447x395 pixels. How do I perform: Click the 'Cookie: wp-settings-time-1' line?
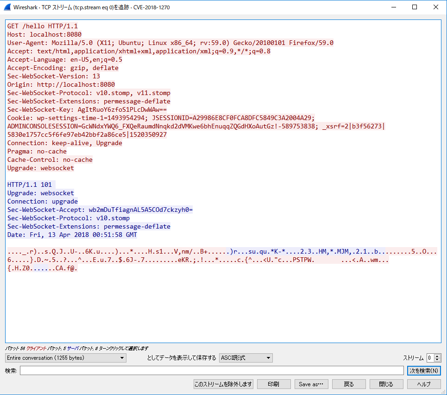click(161, 118)
